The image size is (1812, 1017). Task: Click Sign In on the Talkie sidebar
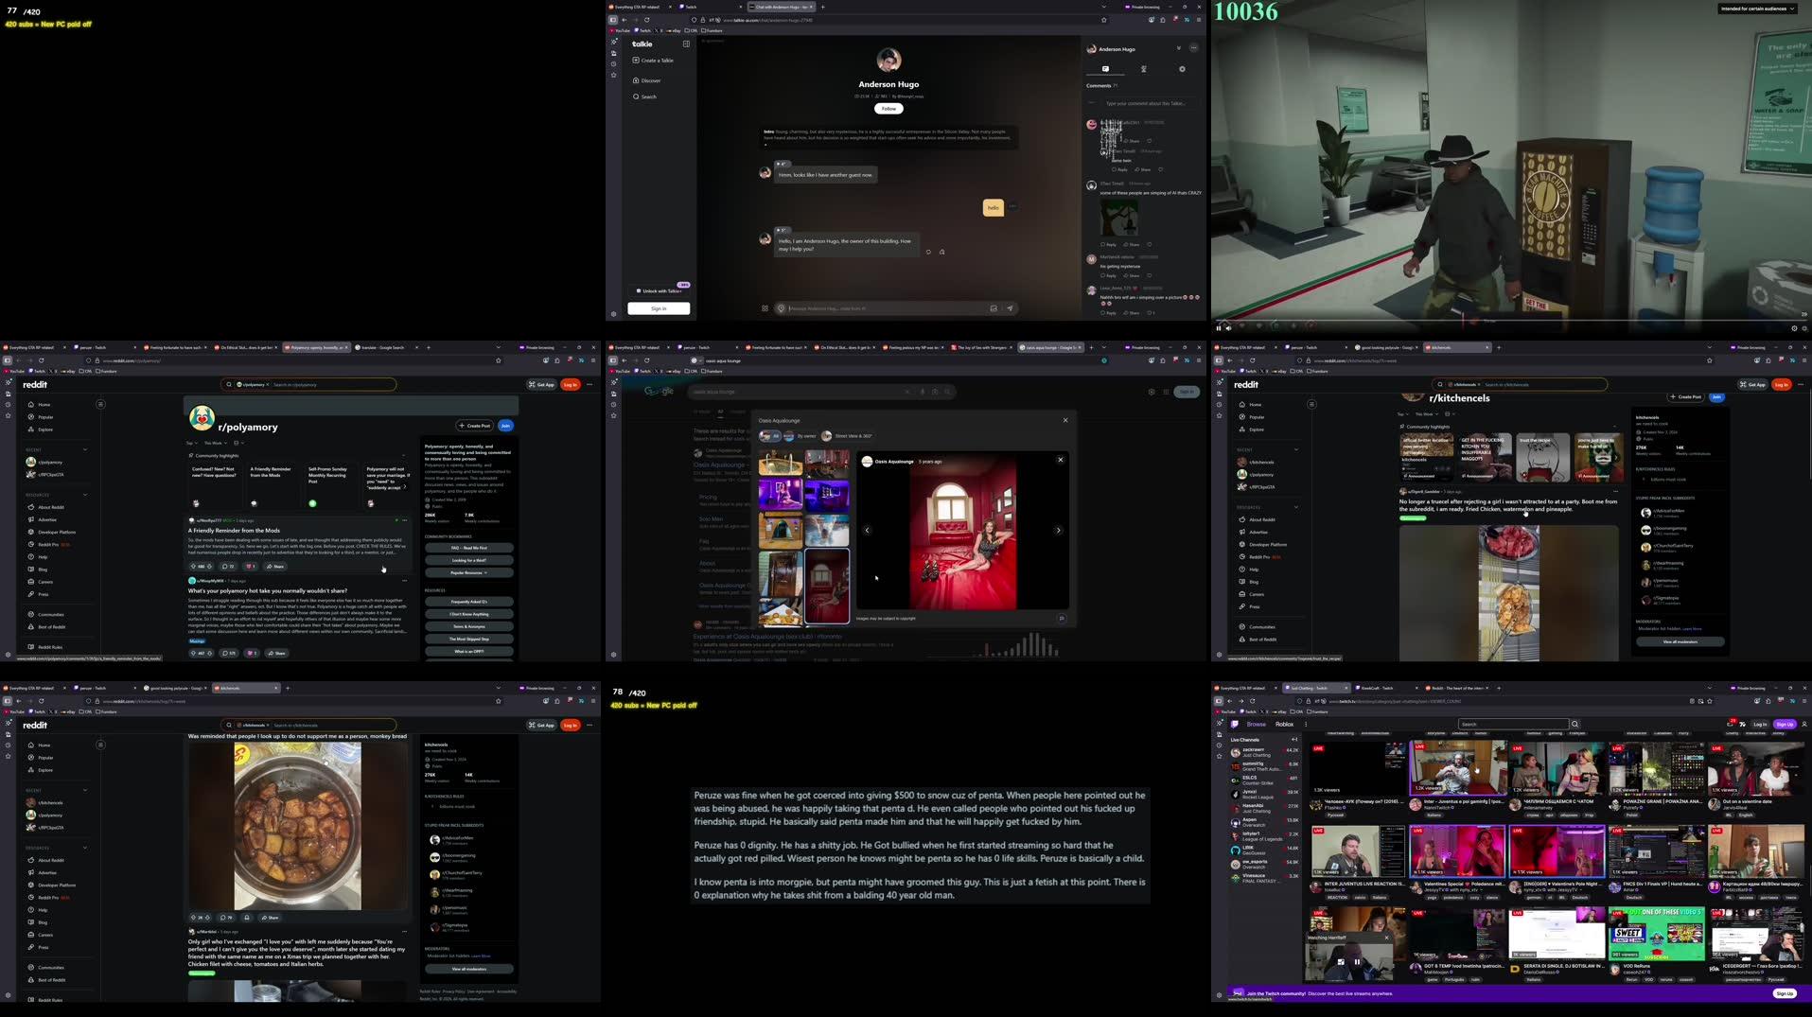(658, 308)
